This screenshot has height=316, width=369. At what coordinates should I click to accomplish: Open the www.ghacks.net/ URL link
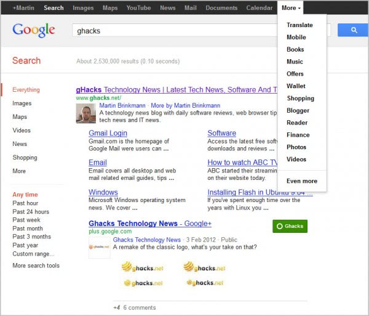(98, 98)
